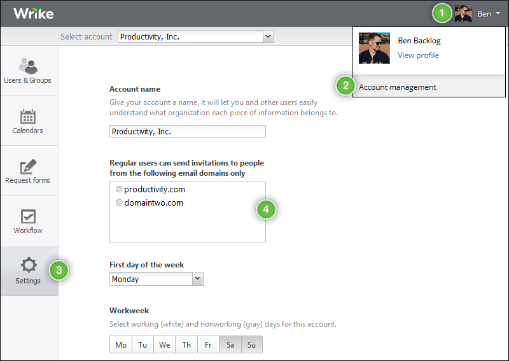Viewport: 509px width, 361px height.
Task: Toggle Su nonworking day
Action: (x=251, y=344)
